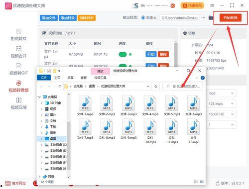This screenshot has width=249, height=189.
Task: Select the 文件-5.mp3 file icon
Action: [172, 103]
